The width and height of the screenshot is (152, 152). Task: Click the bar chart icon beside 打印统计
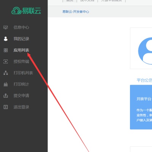coord(6,84)
